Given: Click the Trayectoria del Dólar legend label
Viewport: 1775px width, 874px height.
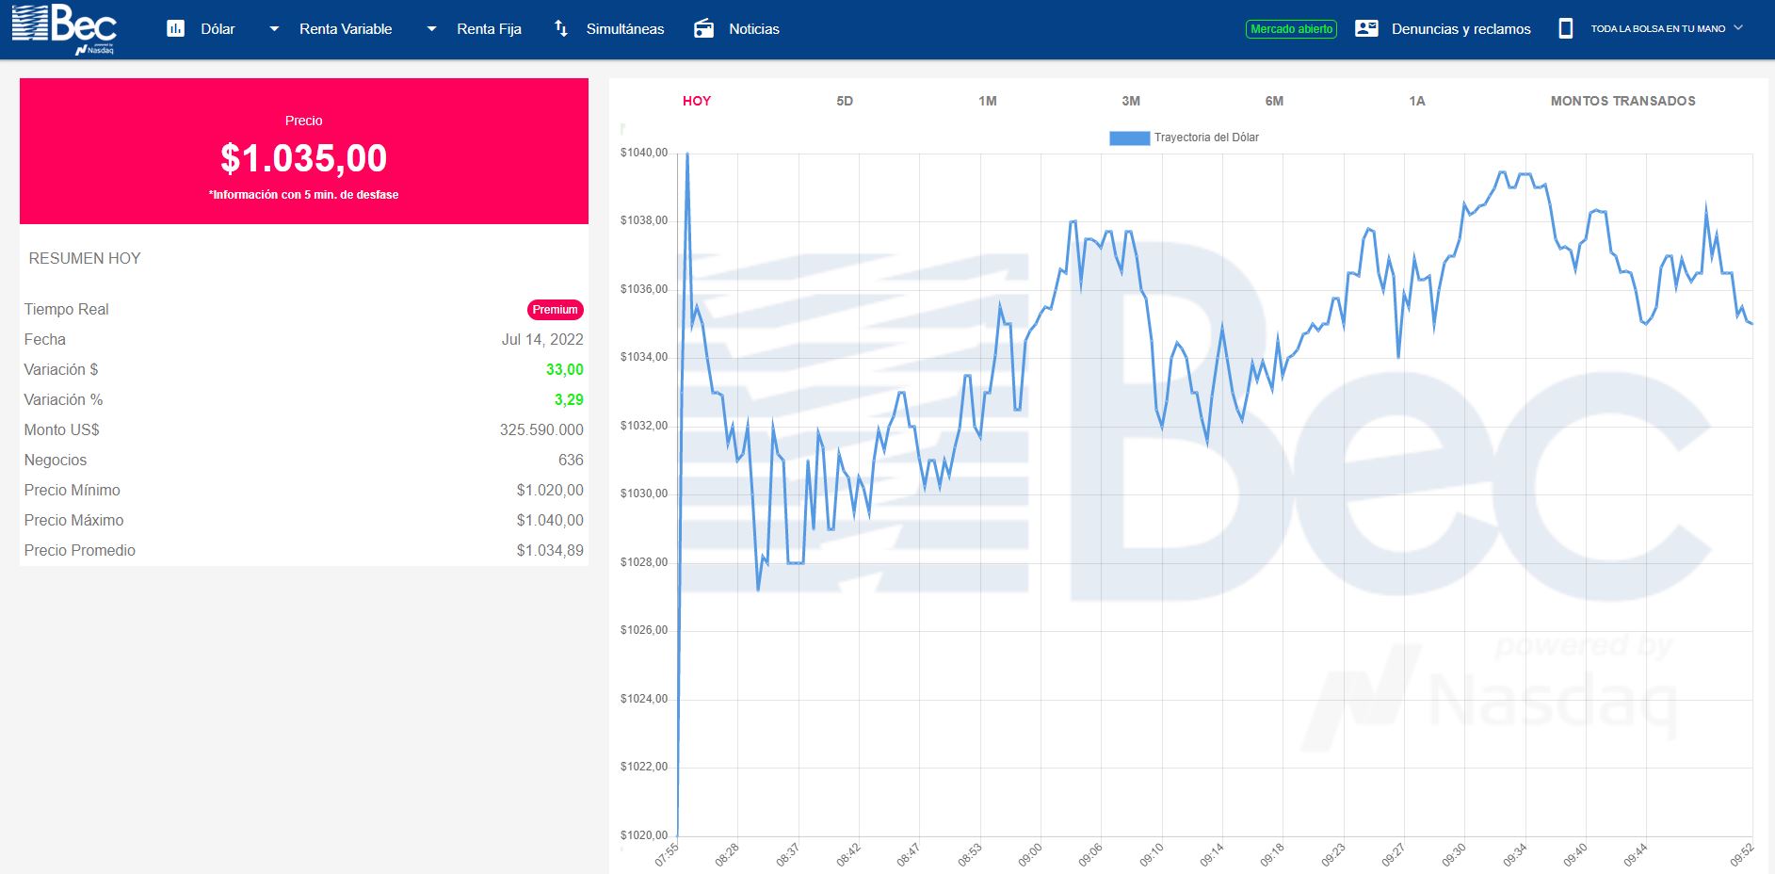Looking at the screenshot, I should pyautogui.click(x=1206, y=138).
